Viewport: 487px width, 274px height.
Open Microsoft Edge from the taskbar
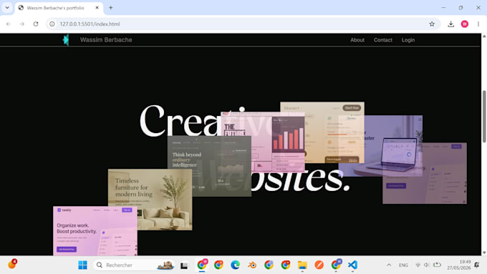[x=235, y=265]
